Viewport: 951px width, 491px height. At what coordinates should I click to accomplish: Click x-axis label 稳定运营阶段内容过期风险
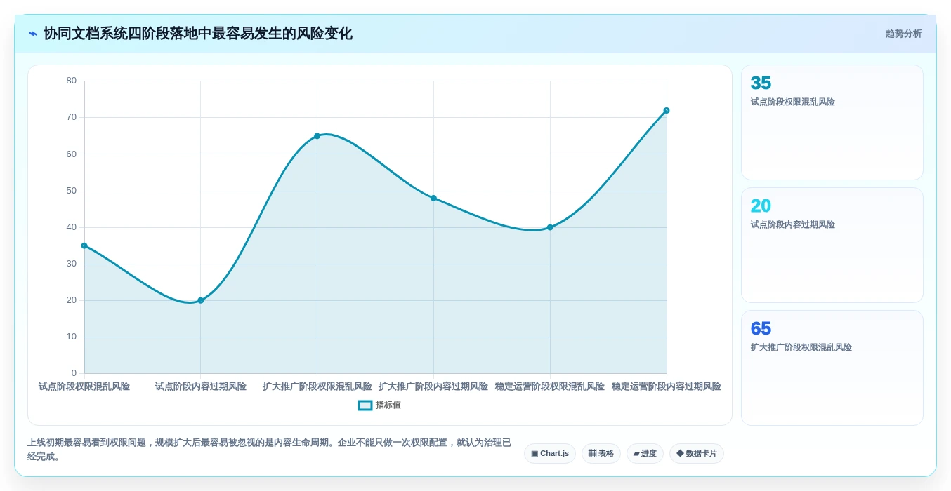pyautogui.click(x=667, y=386)
